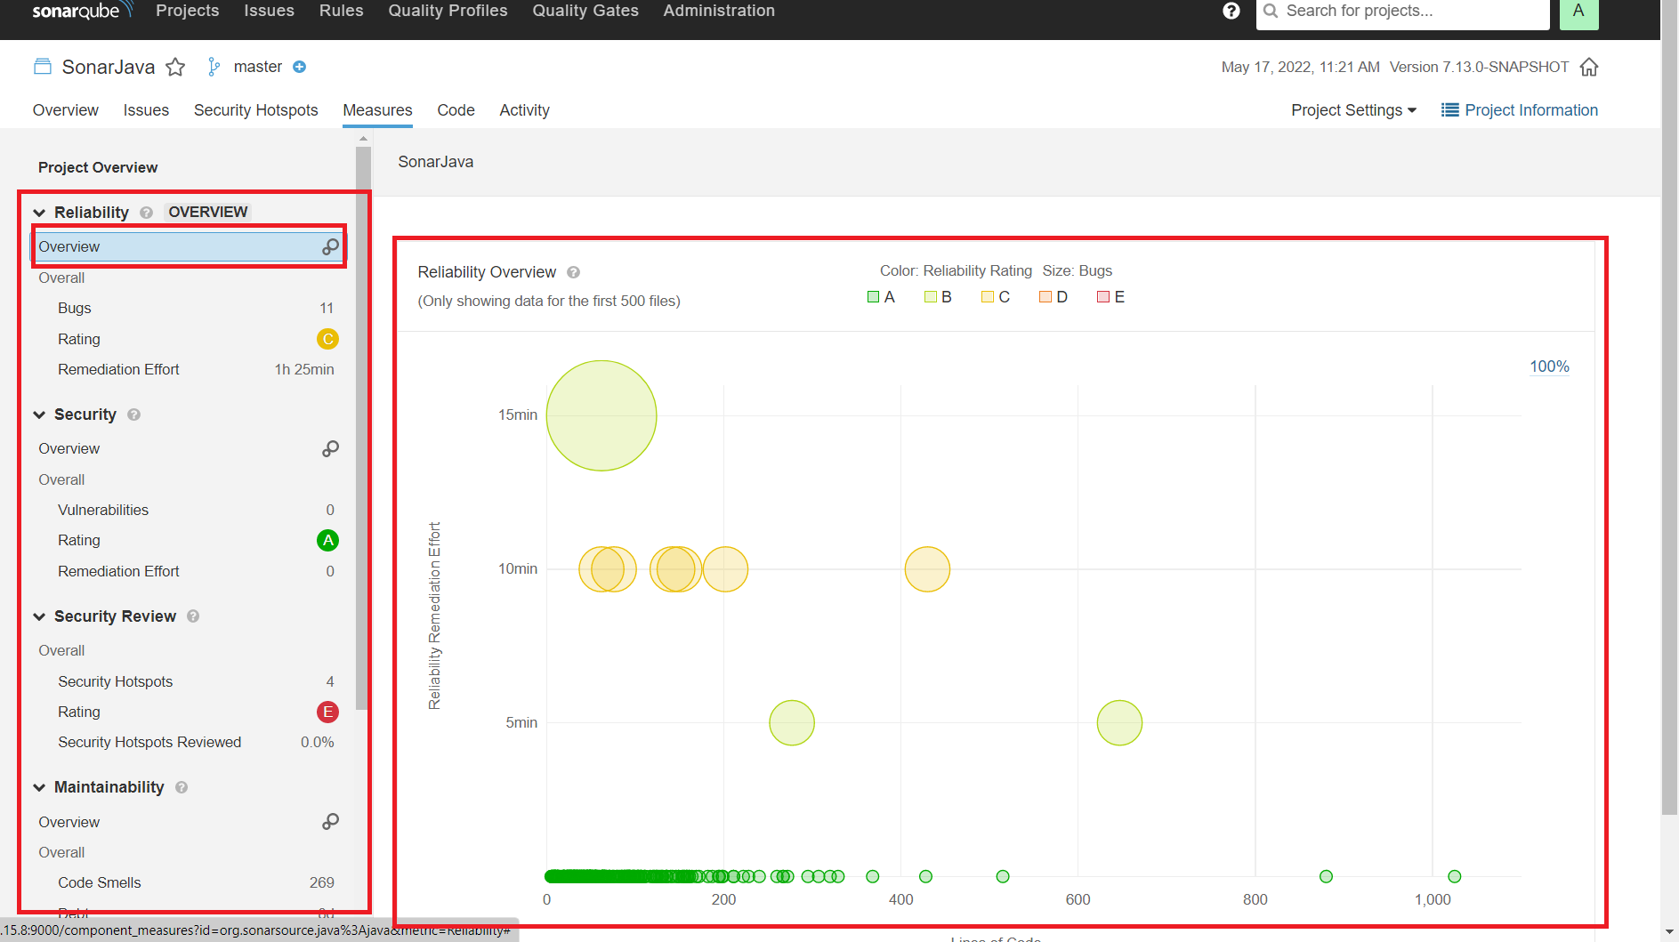Toggle legend swatch for rating B
This screenshot has height=942, width=1679.
(x=930, y=297)
